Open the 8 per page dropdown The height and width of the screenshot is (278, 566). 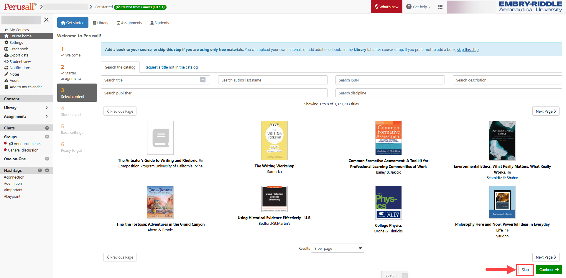[338, 248]
